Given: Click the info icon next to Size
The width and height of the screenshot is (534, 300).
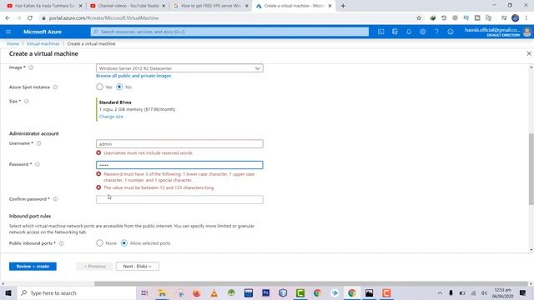Looking at the screenshot, I should point(27,101).
